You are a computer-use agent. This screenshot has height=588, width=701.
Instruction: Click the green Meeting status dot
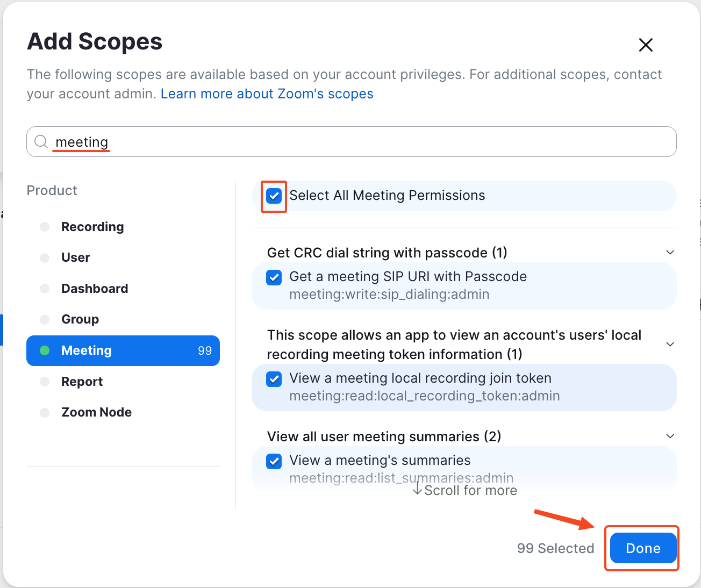pos(45,350)
